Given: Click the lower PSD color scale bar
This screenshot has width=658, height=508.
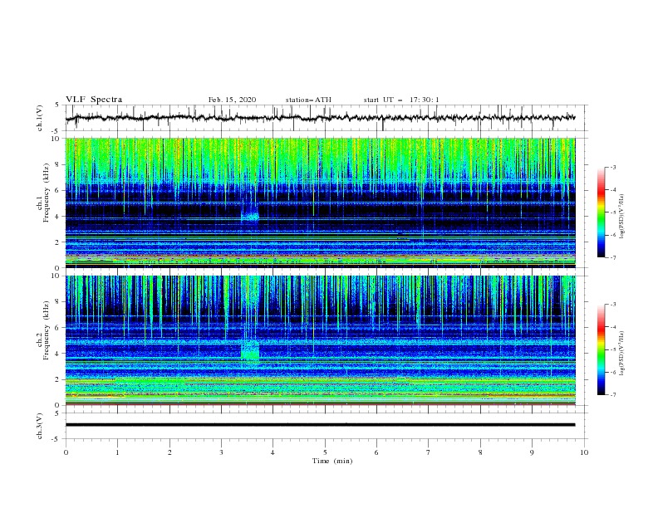Looking at the screenshot, I should tap(601, 349).
